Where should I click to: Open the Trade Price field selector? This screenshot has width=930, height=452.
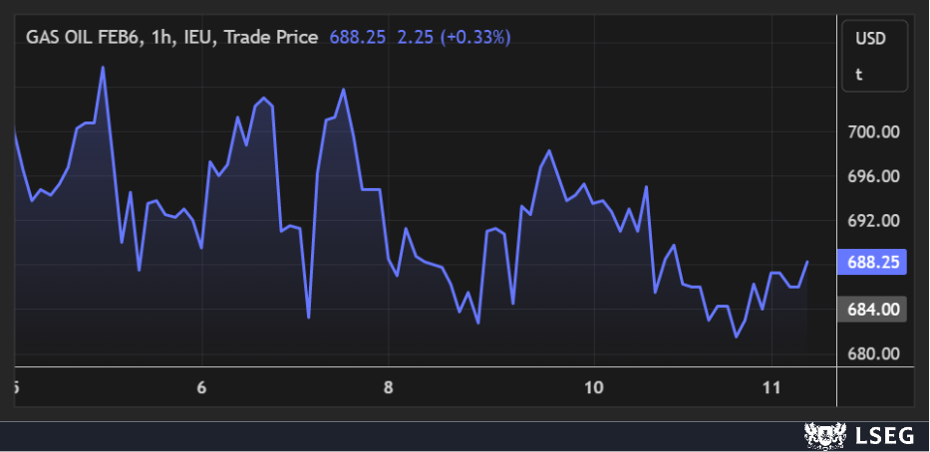(x=271, y=37)
